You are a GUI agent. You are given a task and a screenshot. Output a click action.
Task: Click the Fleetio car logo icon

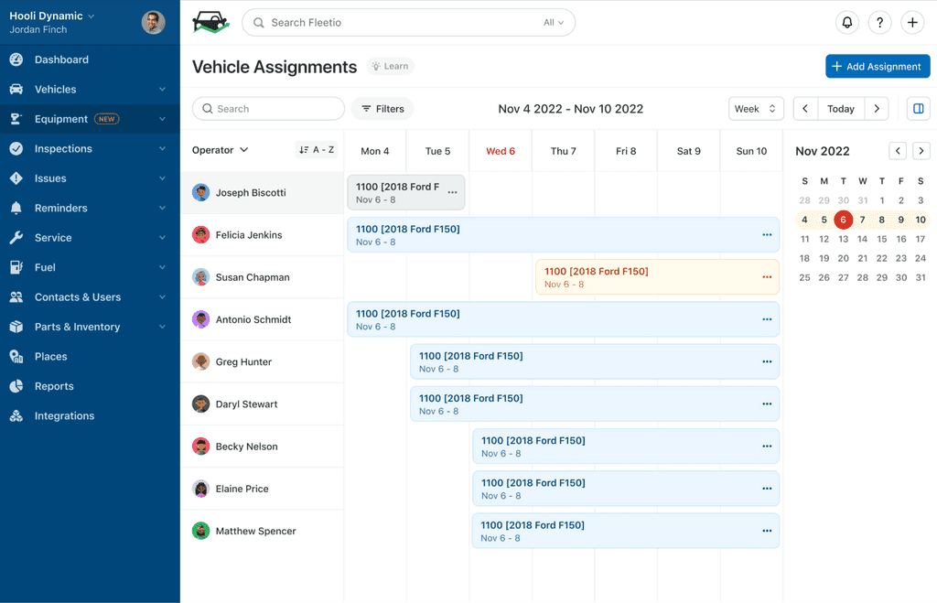pos(210,23)
